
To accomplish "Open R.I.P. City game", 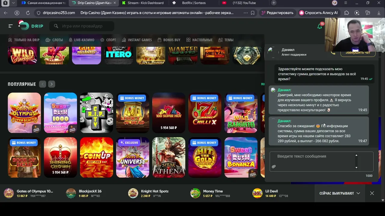I will [97, 113].
